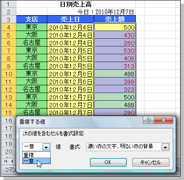This screenshot has width=184, height=180.
Task: Confirm with the OK button
Action: point(108,162)
